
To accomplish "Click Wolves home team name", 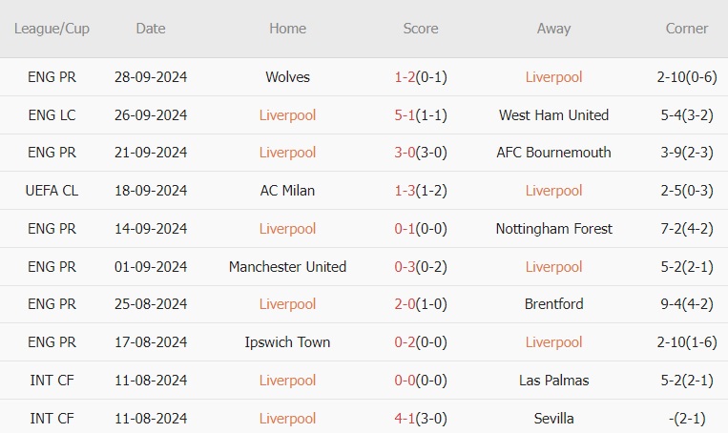I will (287, 77).
